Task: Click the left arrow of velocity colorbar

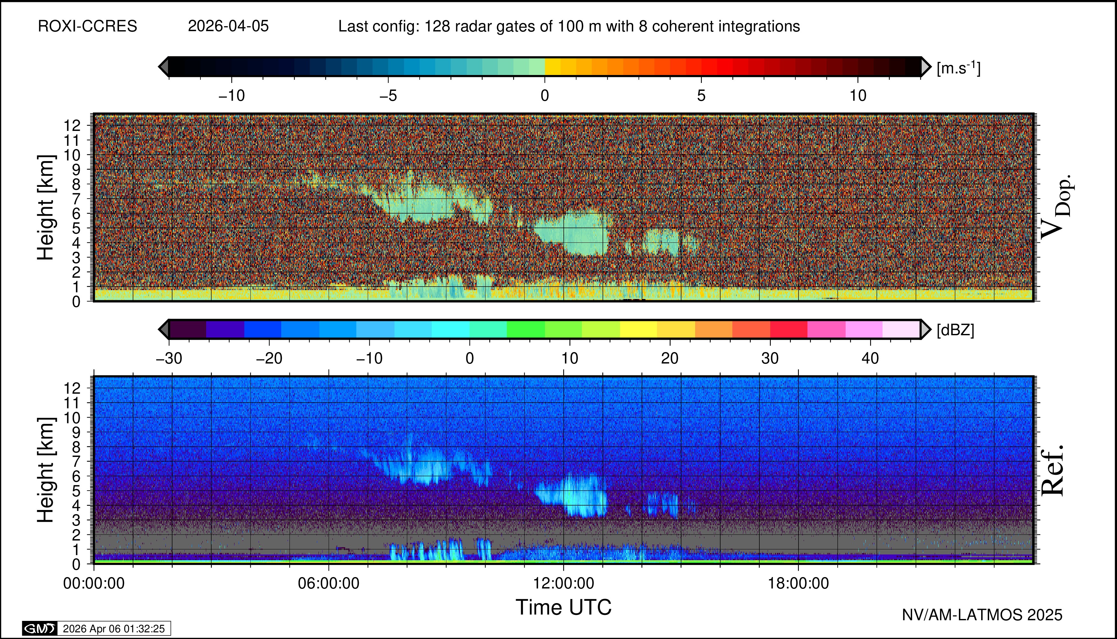Action: pyautogui.click(x=164, y=67)
